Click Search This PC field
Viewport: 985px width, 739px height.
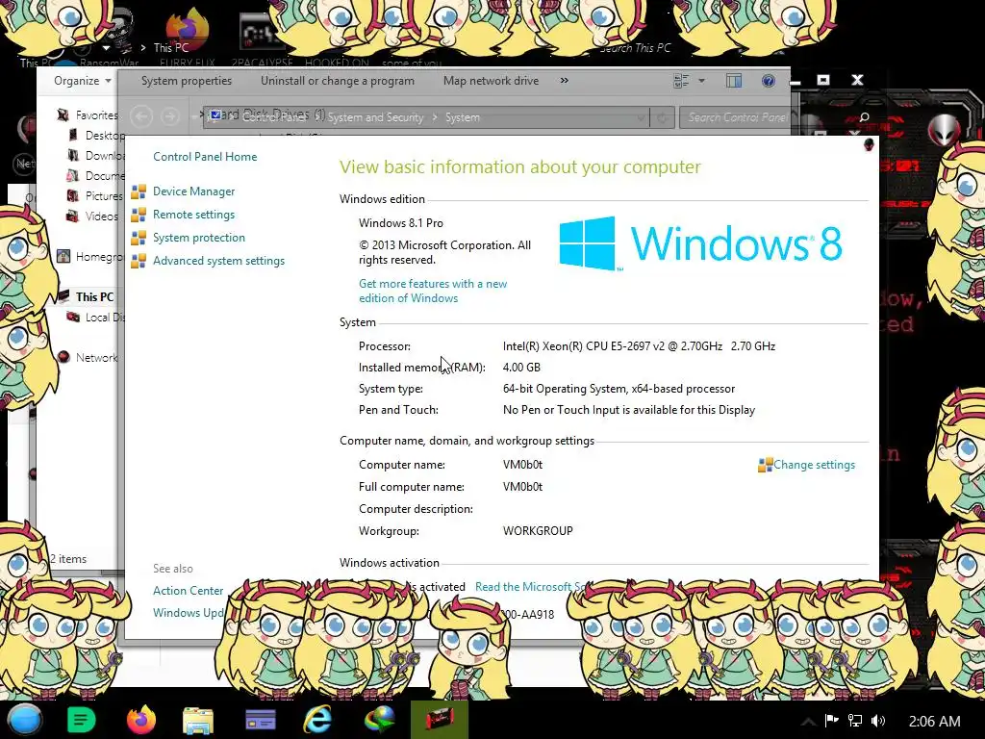[635, 48]
